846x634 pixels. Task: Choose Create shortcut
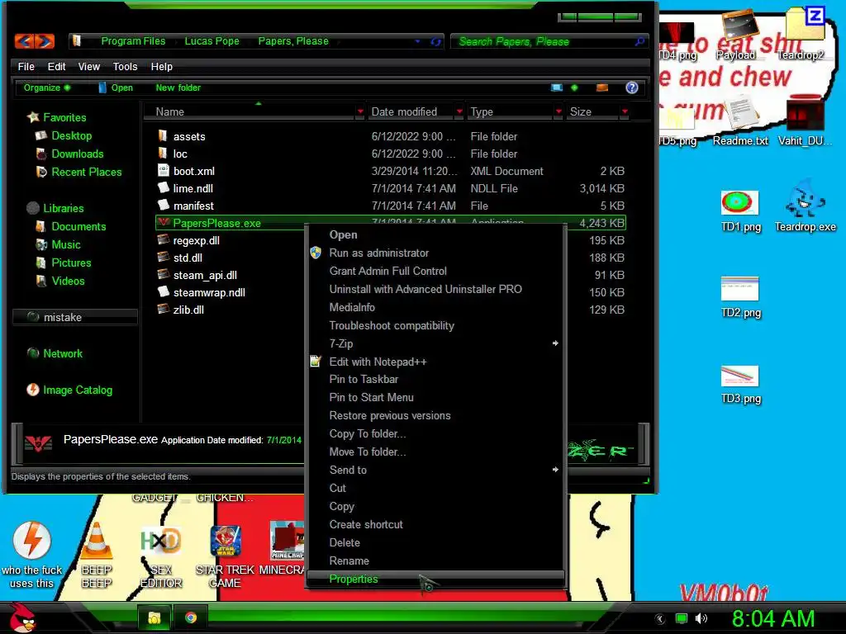[435, 524]
